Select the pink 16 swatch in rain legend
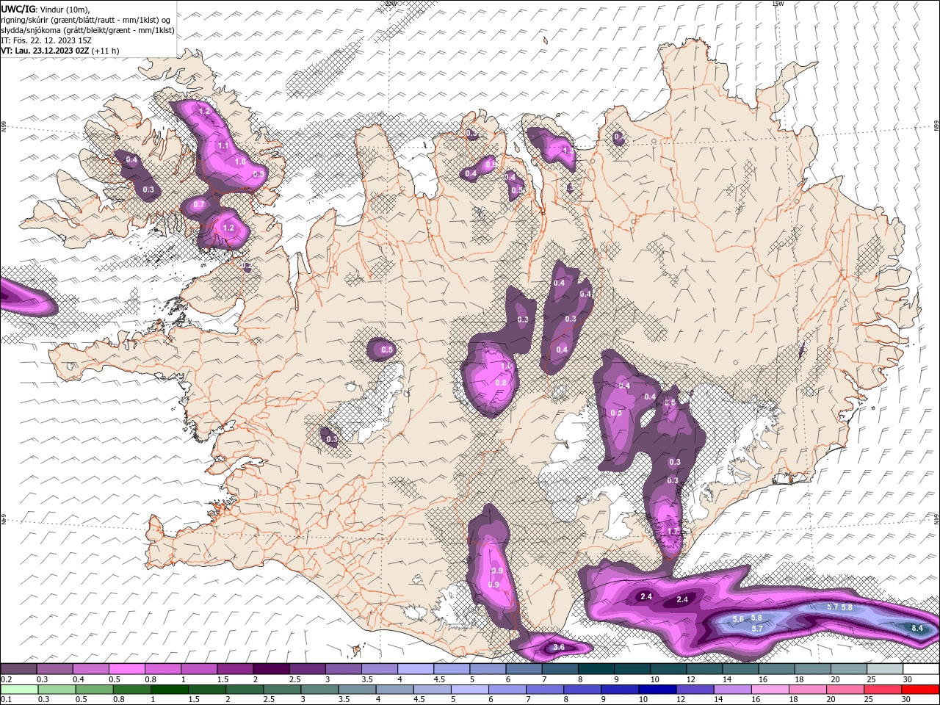940x705 pixels. pyautogui.click(x=770, y=690)
